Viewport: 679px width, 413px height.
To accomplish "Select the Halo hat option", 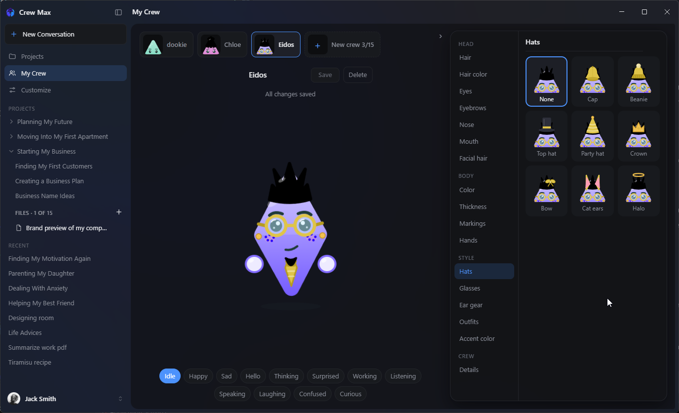I will pyautogui.click(x=639, y=191).
